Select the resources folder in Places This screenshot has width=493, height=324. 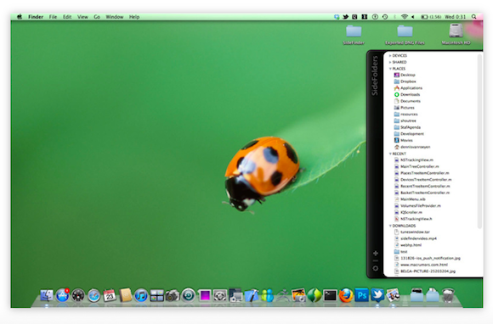click(x=406, y=115)
